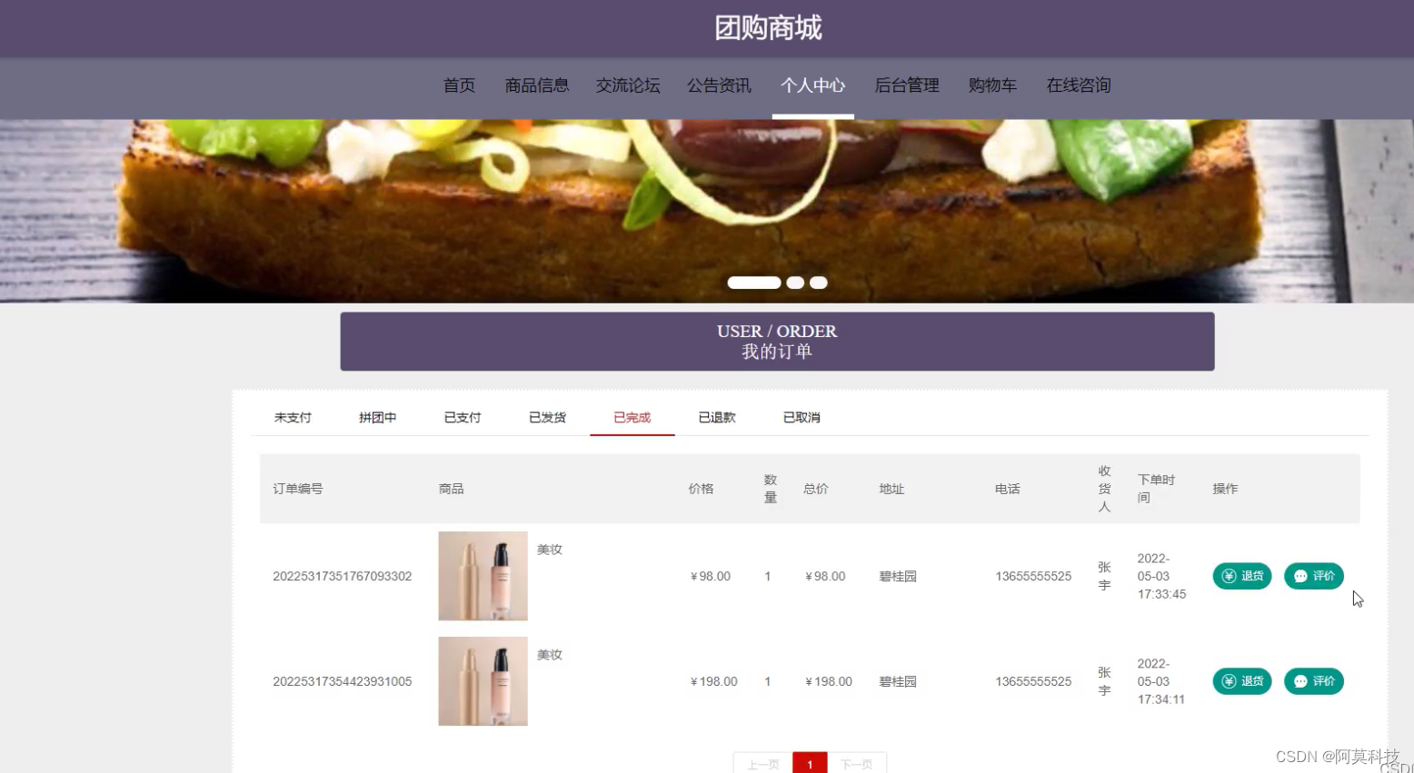Switch to 已支付 orders tab
1414x773 pixels.
[463, 418]
